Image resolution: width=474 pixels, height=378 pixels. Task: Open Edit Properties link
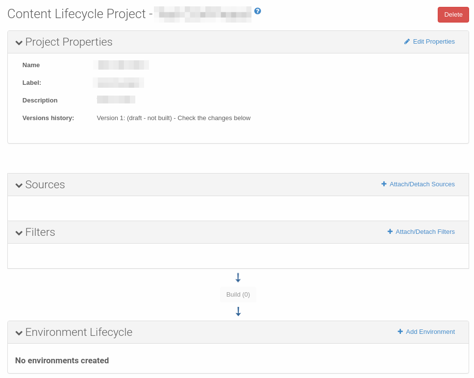tap(433, 42)
